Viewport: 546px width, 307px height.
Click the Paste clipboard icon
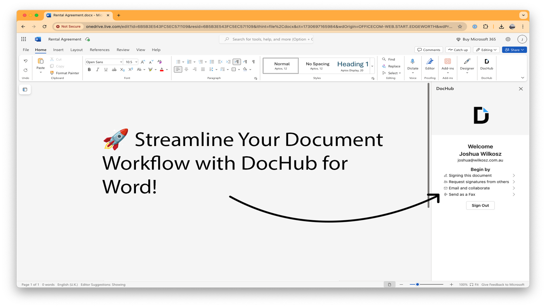[x=40, y=61]
